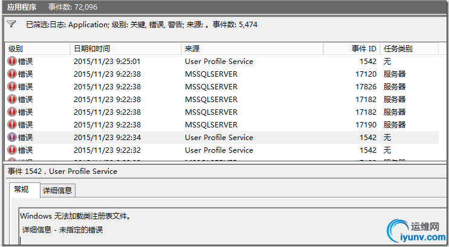
Task: Sort by the 级别 column header
Action: [x=37, y=49]
